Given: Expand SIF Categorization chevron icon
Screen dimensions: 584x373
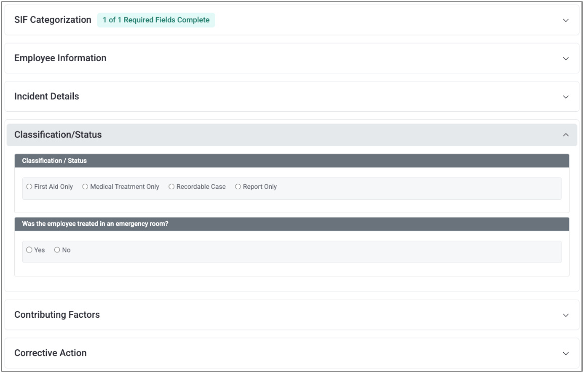Looking at the screenshot, I should (566, 21).
